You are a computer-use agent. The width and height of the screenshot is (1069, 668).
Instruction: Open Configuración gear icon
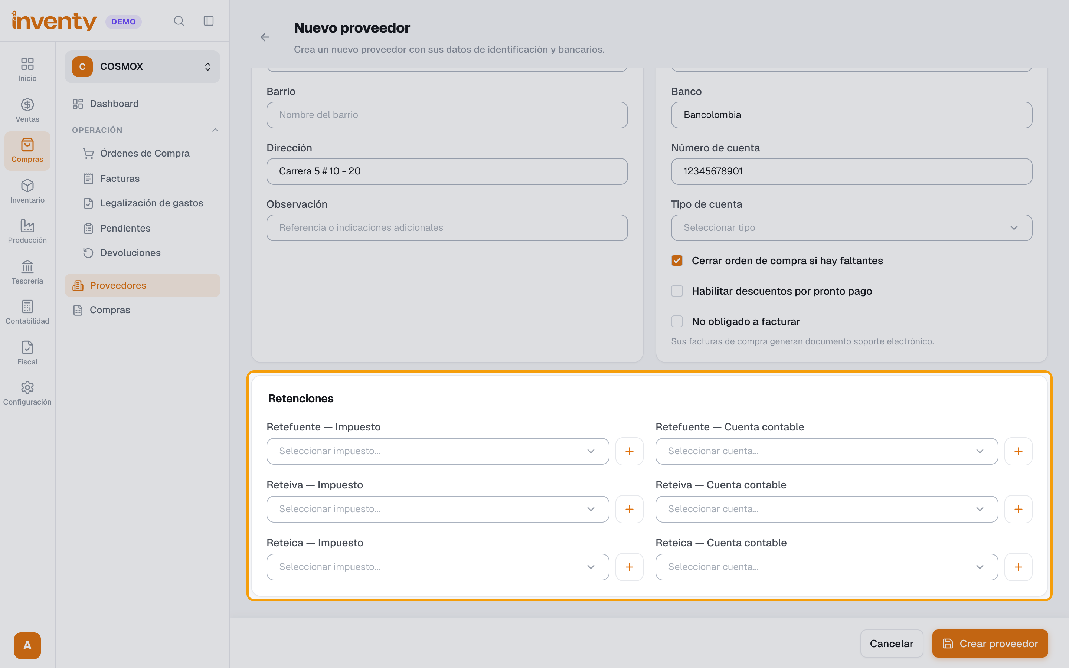click(x=27, y=393)
